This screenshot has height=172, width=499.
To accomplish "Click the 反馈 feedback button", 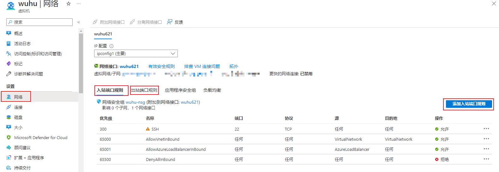I will pos(175,22).
